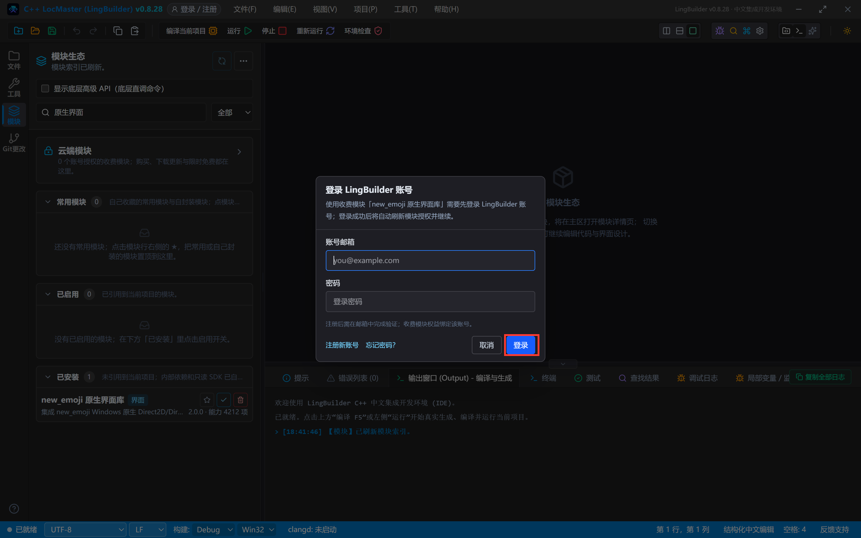Screen dimensions: 861x538
Task: Click the blue 登录 button in dialog
Action: pyautogui.click(x=521, y=345)
